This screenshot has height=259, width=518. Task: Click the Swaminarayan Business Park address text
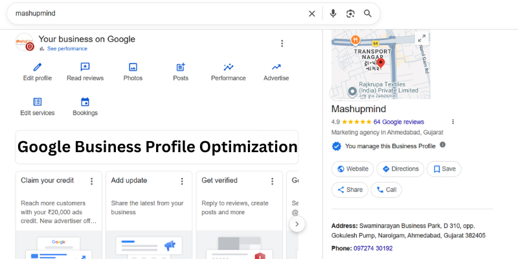[409, 231]
